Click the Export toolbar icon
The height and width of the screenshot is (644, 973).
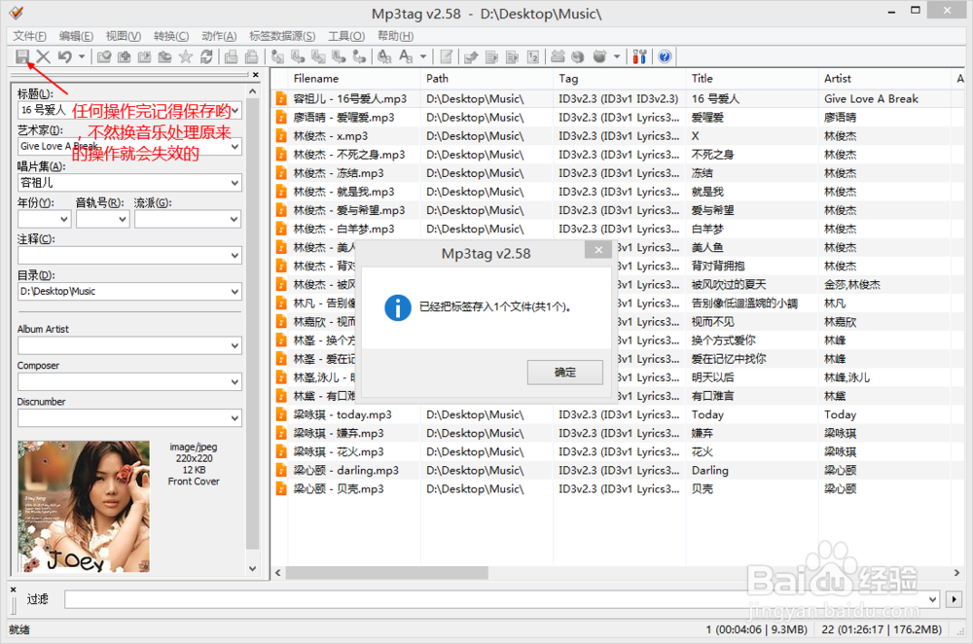coord(472,57)
